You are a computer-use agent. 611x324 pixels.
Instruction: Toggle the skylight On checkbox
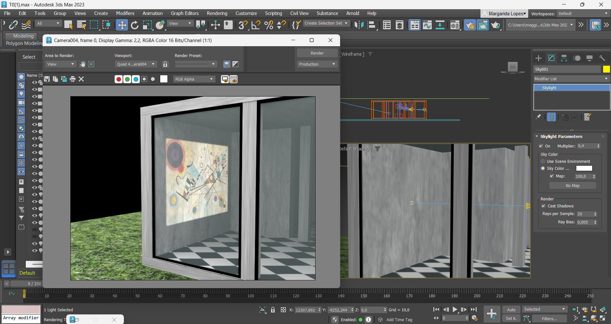541,146
